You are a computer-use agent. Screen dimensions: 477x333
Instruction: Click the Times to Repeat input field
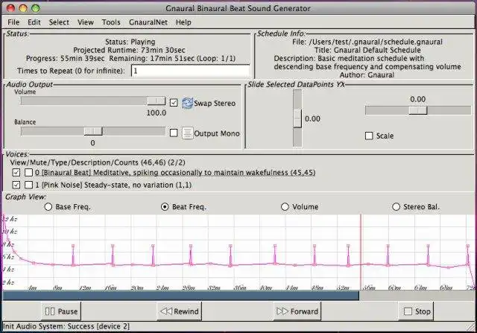point(191,71)
